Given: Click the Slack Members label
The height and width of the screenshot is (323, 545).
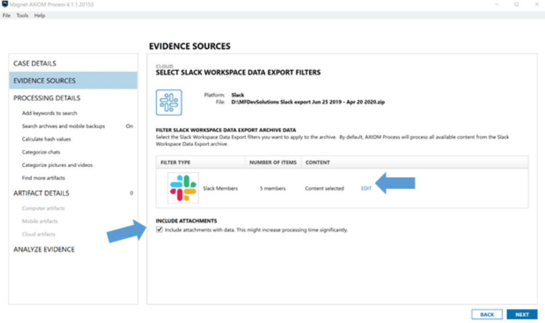Looking at the screenshot, I should 220,188.
